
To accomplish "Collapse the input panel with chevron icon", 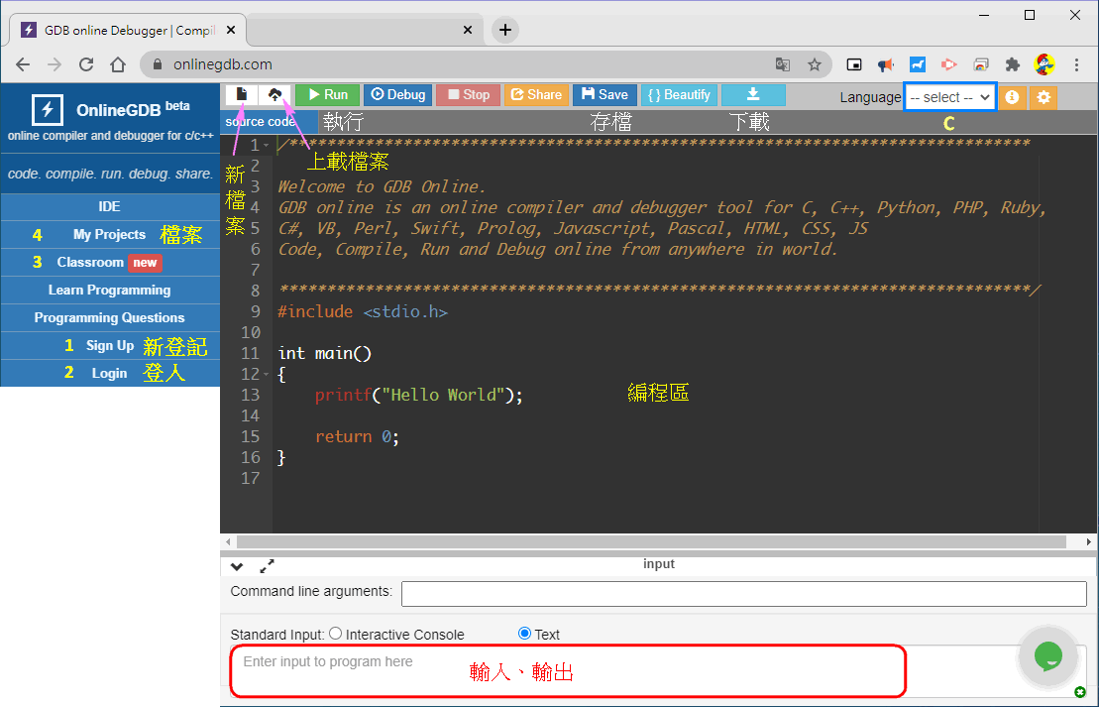I will point(237,566).
